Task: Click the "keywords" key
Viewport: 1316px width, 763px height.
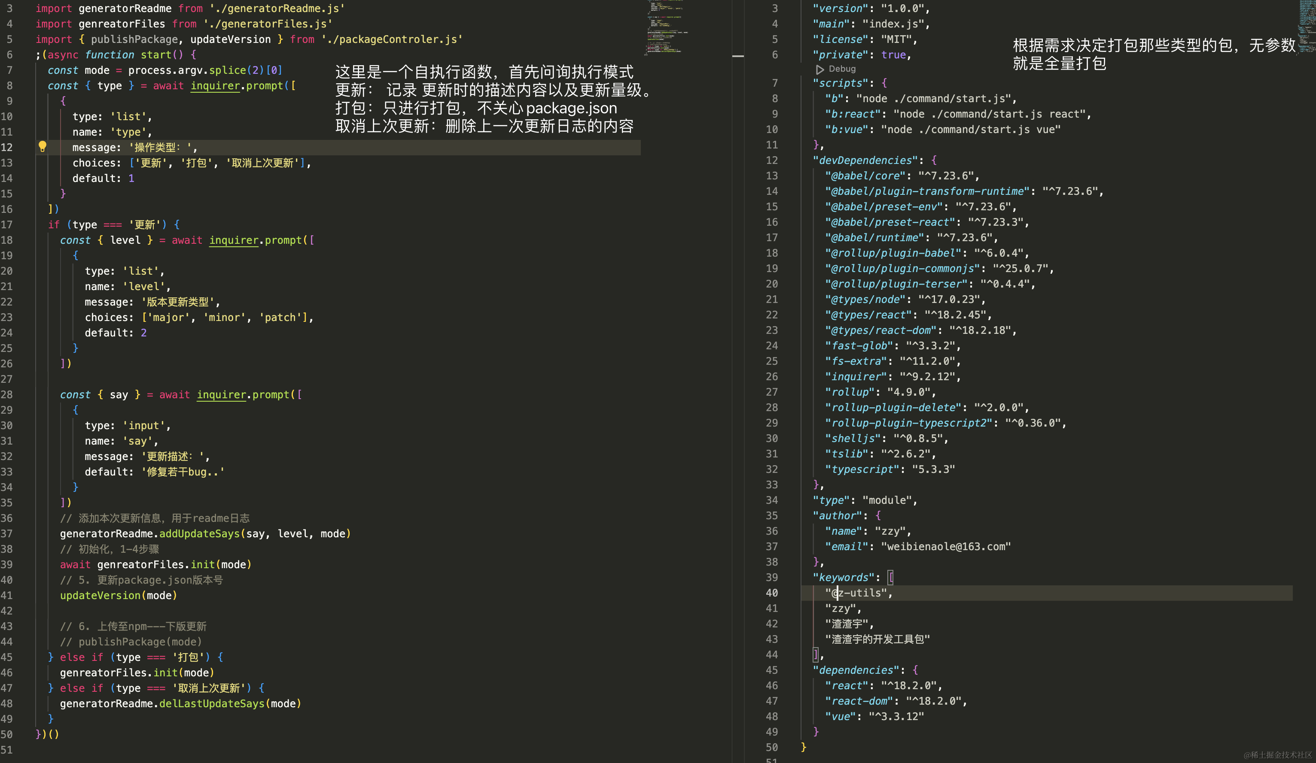Action: [844, 578]
